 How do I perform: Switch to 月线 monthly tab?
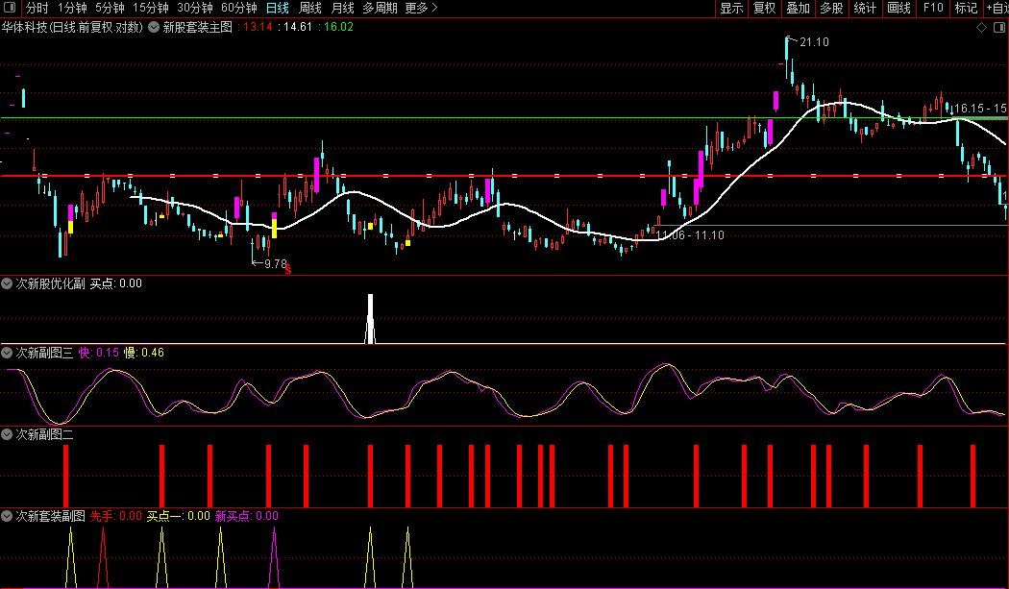(x=342, y=8)
